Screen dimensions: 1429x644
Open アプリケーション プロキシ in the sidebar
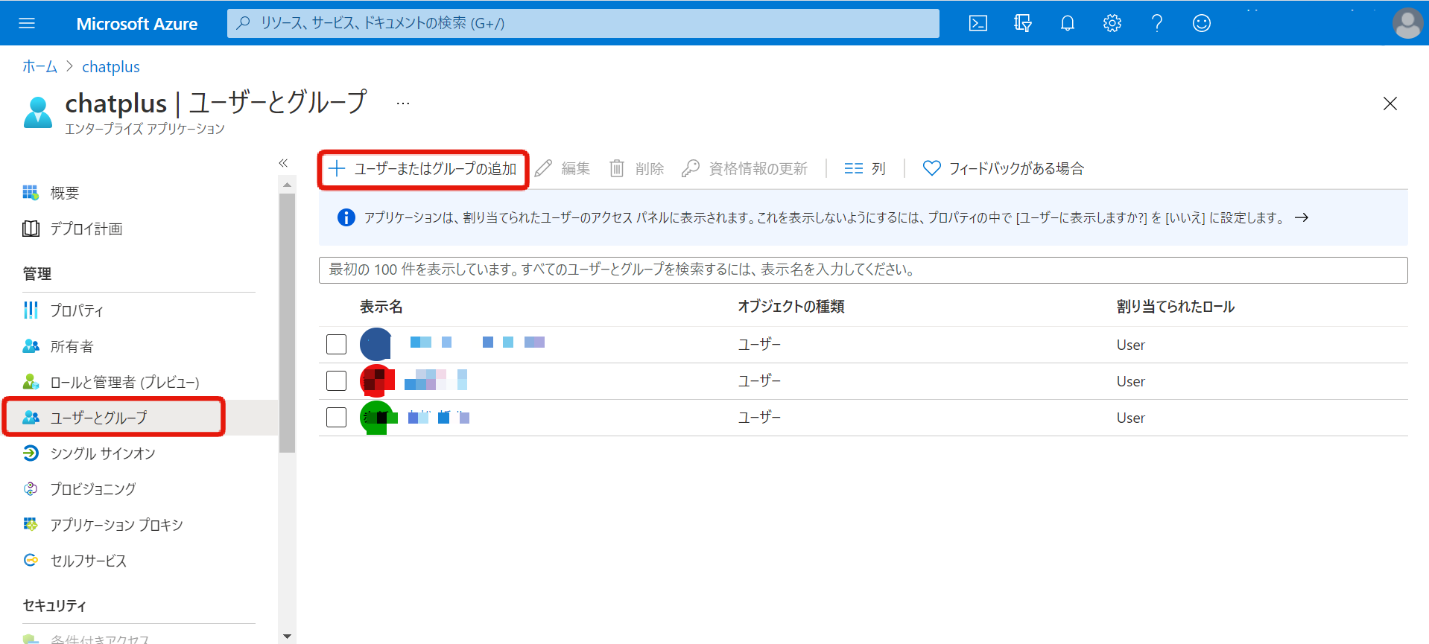point(116,525)
